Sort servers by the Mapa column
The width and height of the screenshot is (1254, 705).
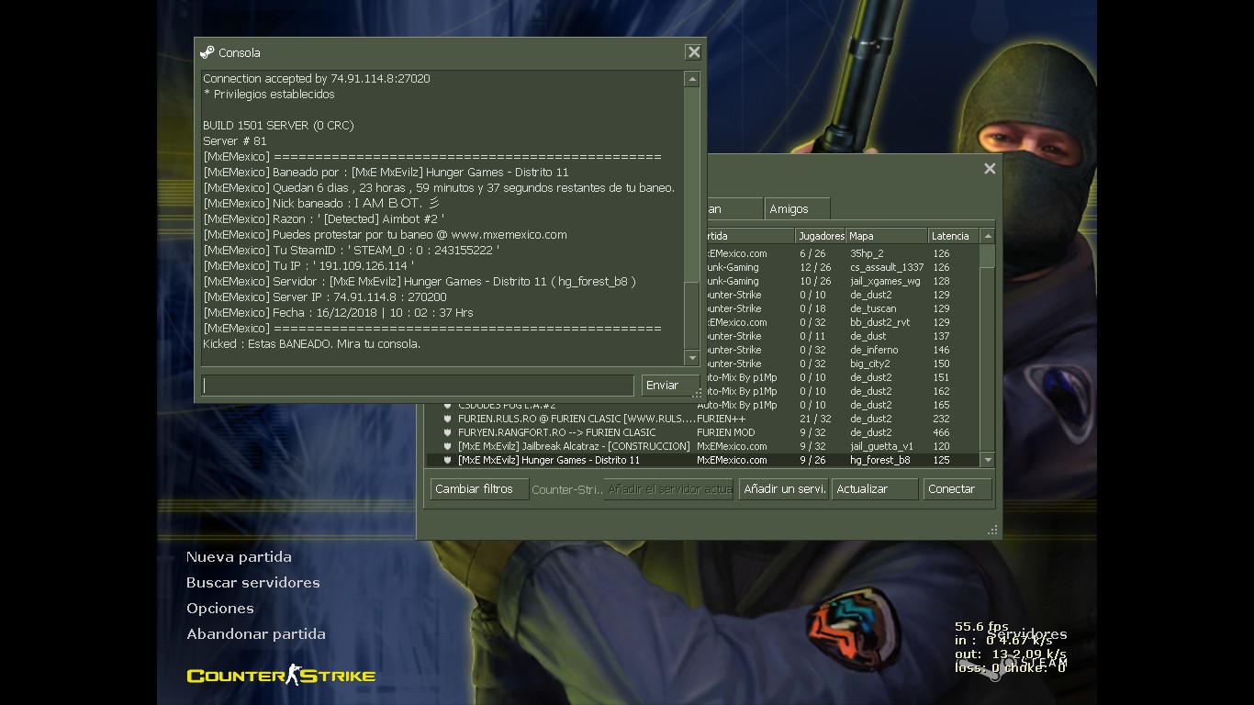(x=886, y=236)
